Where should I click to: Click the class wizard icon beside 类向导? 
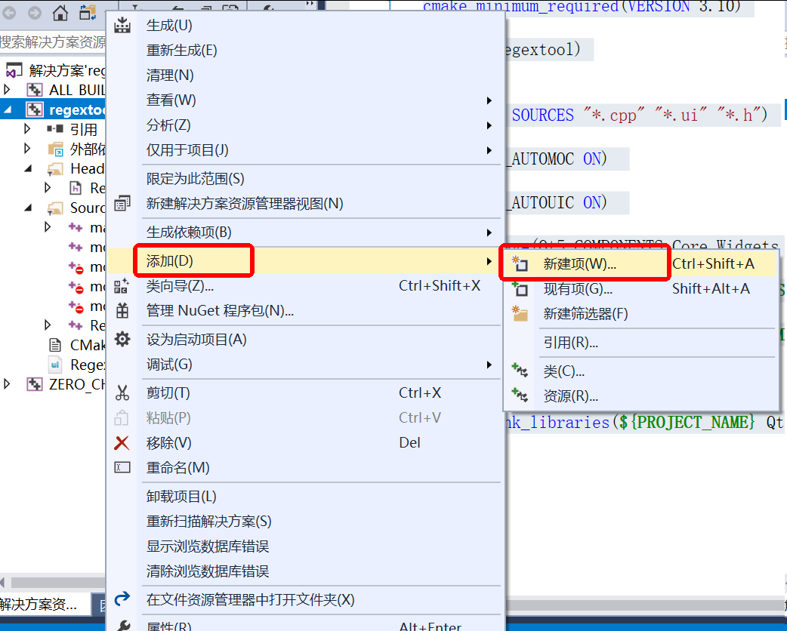click(x=121, y=287)
